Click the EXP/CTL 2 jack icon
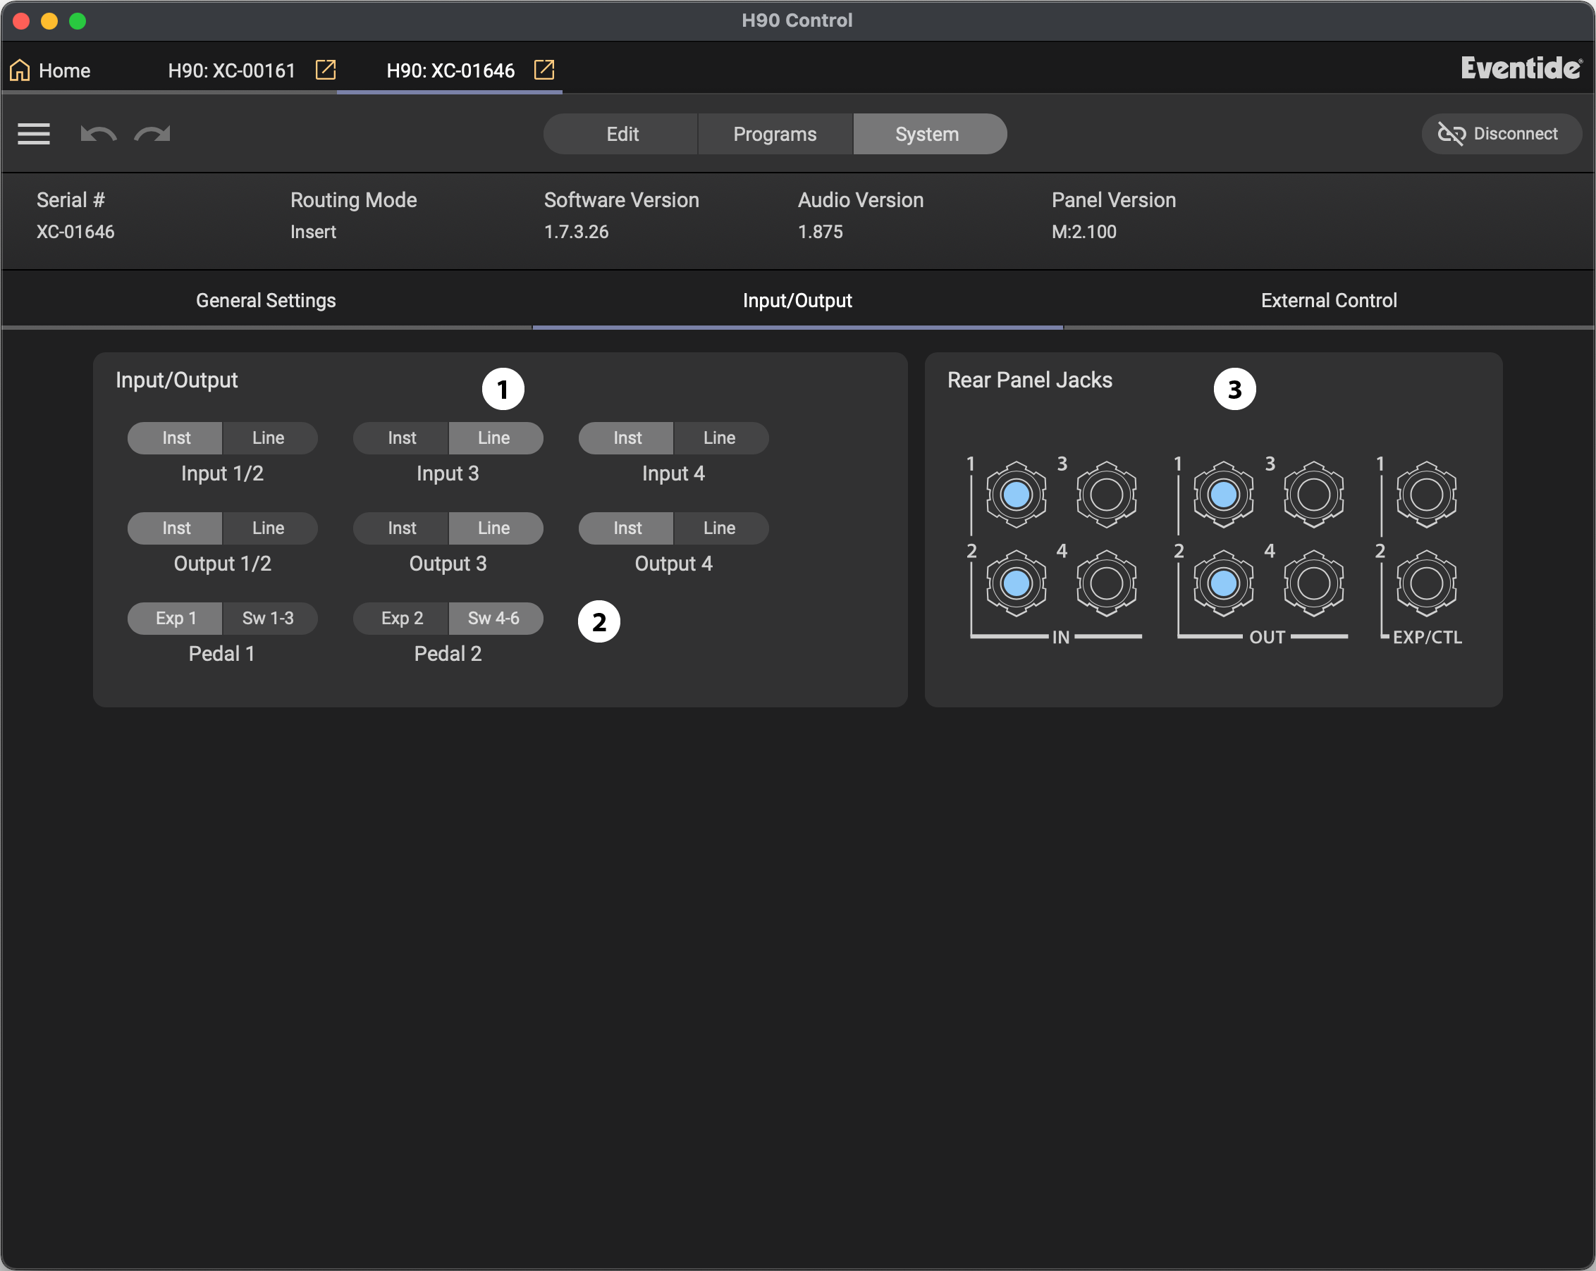This screenshot has height=1271, width=1596. [x=1425, y=583]
